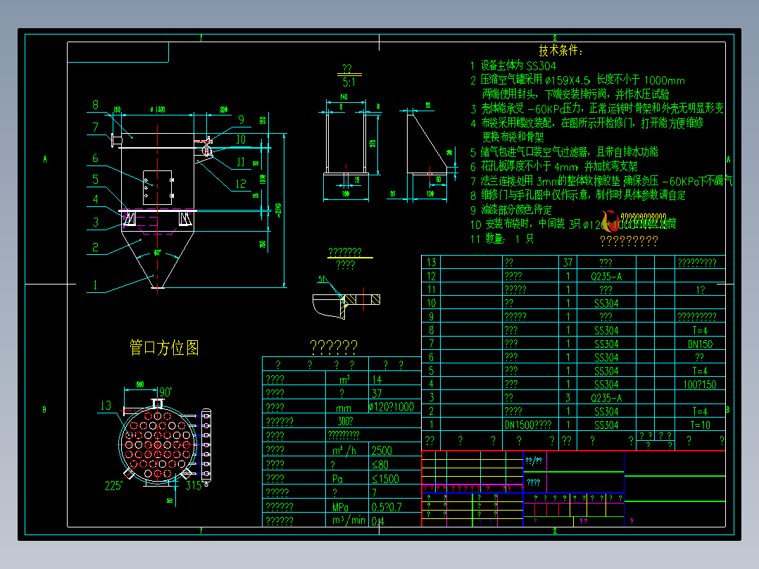The width and height of the screenshot is (759, 569).
Task: Click Q235-A material in parts row 3
Action: coord(606,398)
